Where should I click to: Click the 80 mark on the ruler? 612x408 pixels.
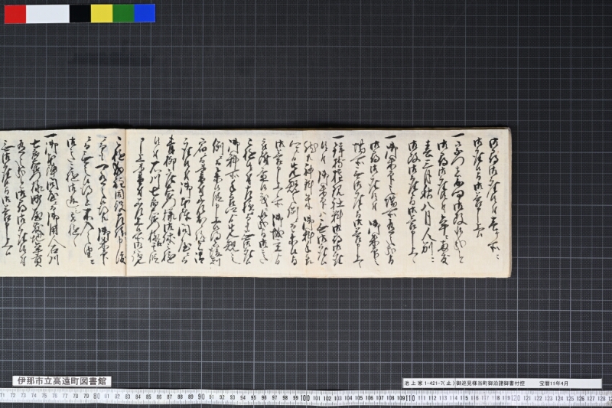(97, 397)
